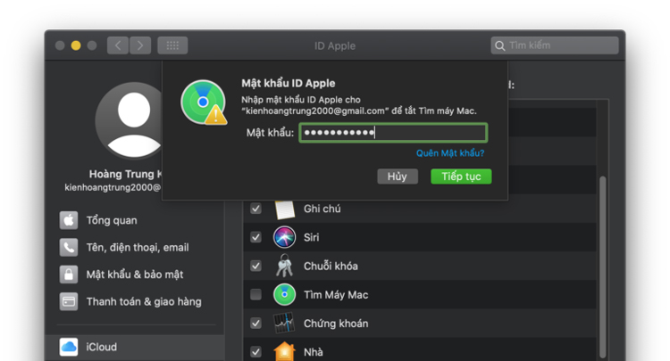Click the Ghi chú notepad icon
The height and width of the screenshot is (361, 670).
point(285,209)
